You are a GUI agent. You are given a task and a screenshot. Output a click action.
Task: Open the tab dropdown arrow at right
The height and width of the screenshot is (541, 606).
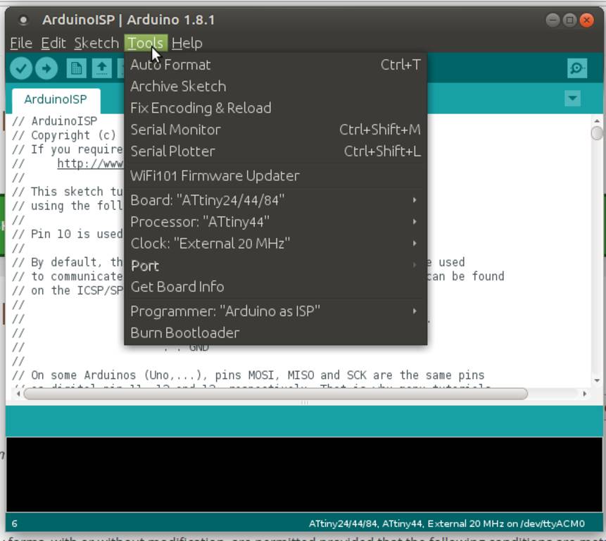pyautogui.click(x=572, y=98)
